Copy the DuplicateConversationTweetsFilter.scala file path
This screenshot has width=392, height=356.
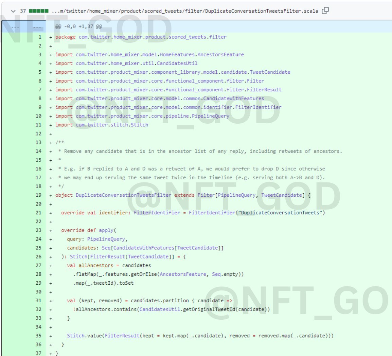325,11
